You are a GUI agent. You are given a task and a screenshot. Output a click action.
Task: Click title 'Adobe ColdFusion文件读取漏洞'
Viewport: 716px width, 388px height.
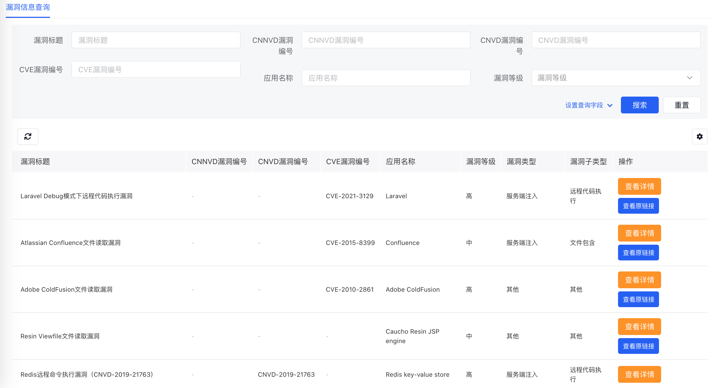(66, 289)
